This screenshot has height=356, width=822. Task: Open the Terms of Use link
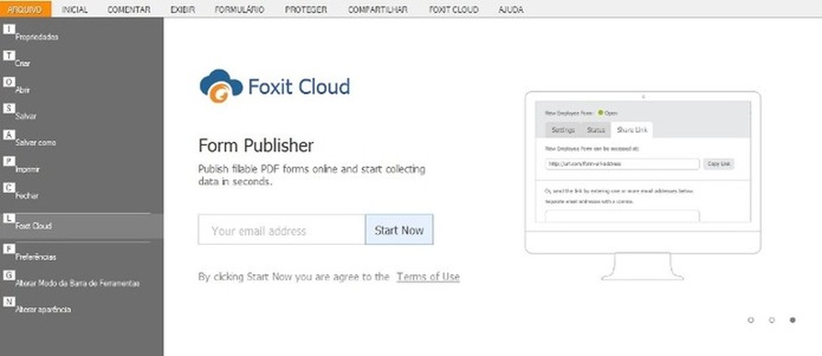tap(428, 277)
